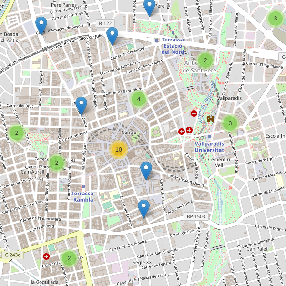Image resolution: width=286 pixels, height=286 pixels.
Task: Click the C-243c road shield
Action: pyautogui.click(x=12, y=255)
